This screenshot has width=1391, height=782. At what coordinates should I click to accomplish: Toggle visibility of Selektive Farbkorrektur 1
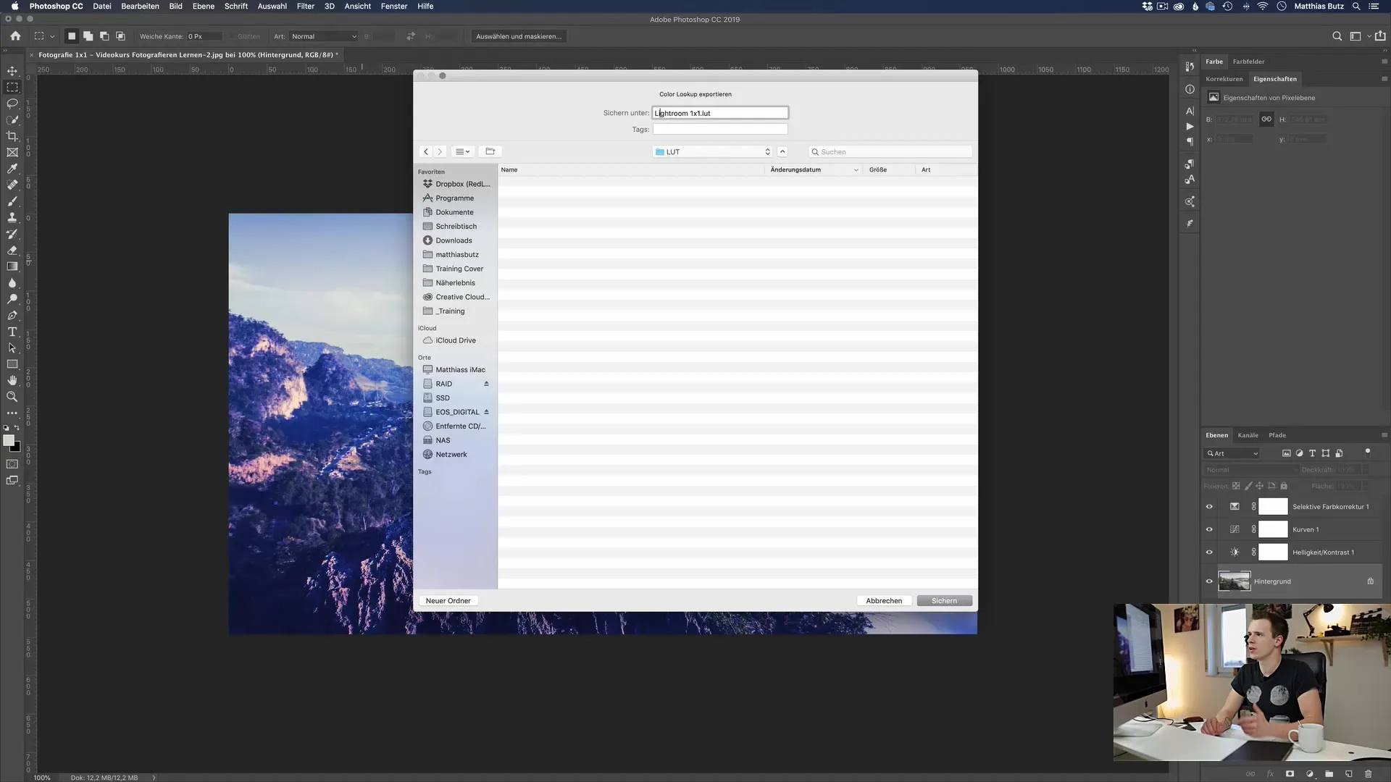tap(1208, 506)
